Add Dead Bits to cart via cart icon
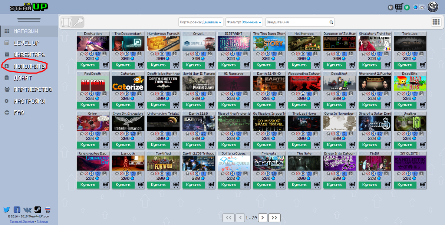 [423, 105]
